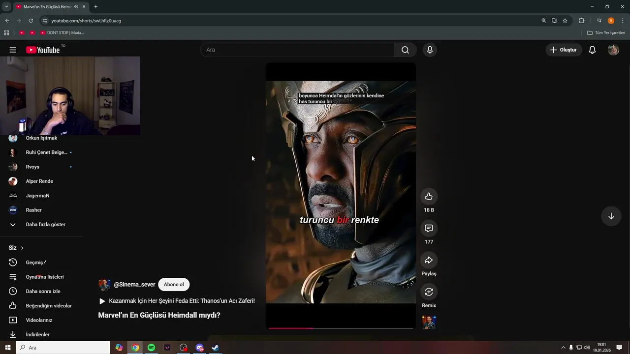Open the Chrome three-dot menu
The image size is (630, 354).
point(623,21)
